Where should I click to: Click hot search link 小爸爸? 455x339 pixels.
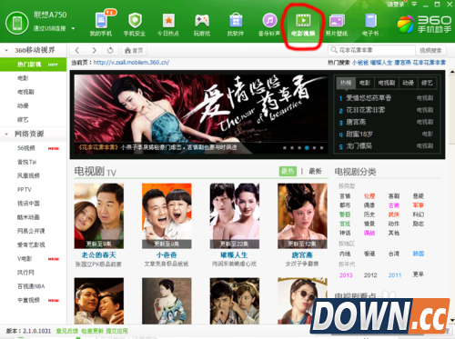[360, 63]
